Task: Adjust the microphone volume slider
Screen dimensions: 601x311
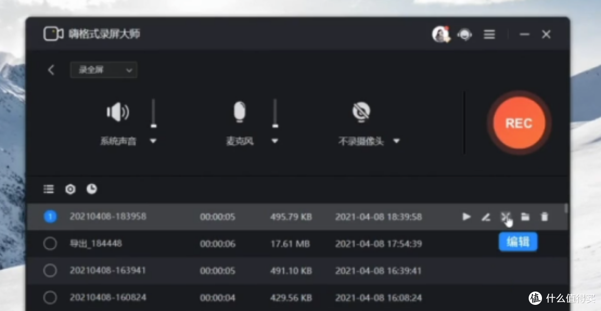Action: [x=275, y=113]
